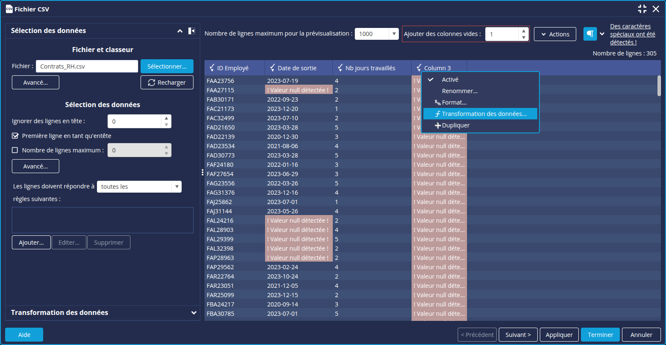This screenshot has width=666, height=345.
Task: Choose Renommer... from the column menu
Action: (459, 91)
